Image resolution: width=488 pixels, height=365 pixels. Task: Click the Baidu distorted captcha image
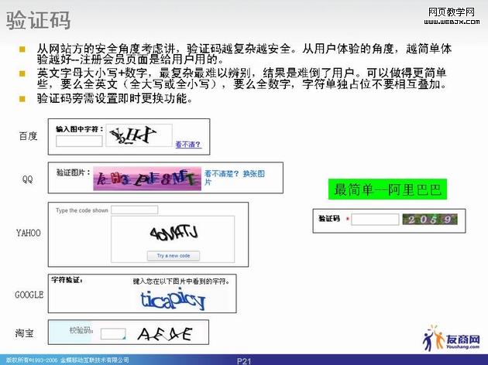pyautogui.click(x=139, y=135)
